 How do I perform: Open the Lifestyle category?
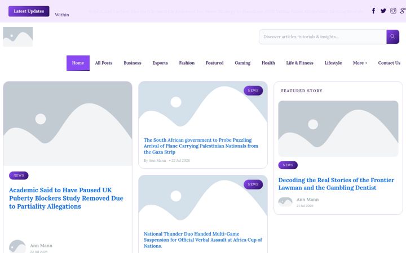[x=333, y=63]
